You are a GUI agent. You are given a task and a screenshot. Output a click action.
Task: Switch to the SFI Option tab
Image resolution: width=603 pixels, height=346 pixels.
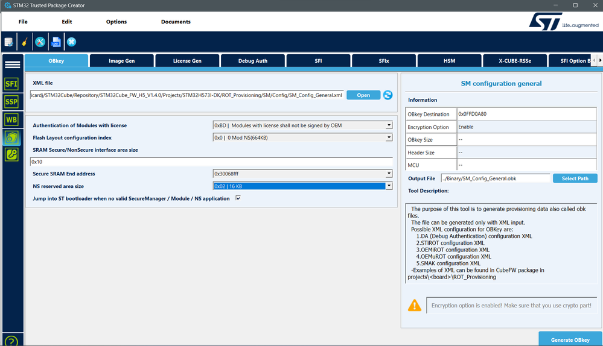click(x=570, y=61)
